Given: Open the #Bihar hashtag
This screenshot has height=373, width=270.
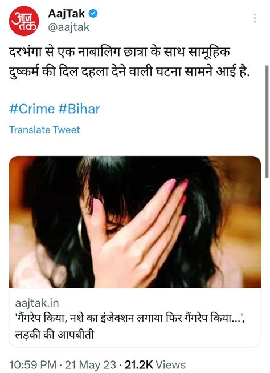Looking at the screenshot, I should (x=79, y=109).
